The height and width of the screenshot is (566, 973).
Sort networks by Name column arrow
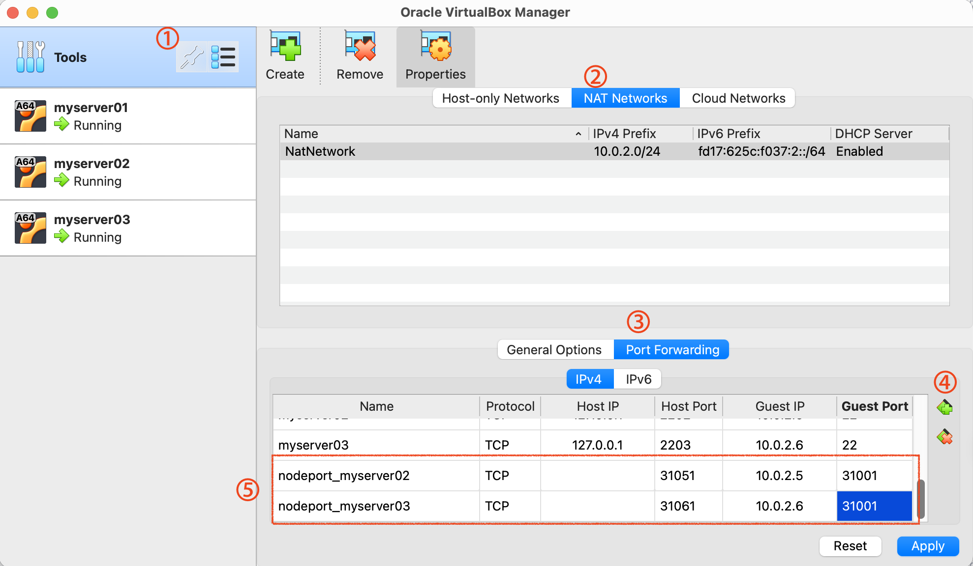[x=578, y=134]
